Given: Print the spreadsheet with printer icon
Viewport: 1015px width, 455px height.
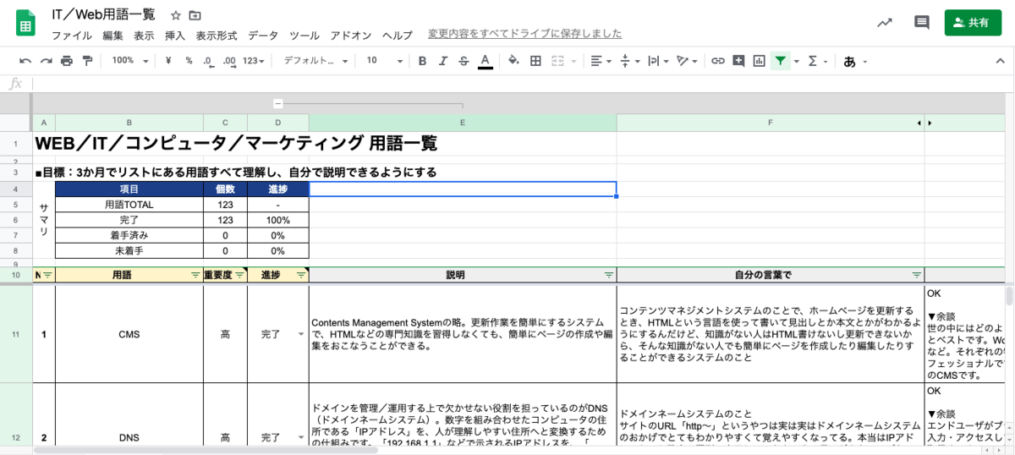Looking at the screenshot, I should (x=67, y=61).
